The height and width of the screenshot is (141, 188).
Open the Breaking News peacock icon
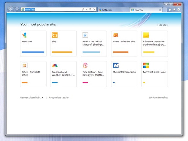(x=55, y=65)
